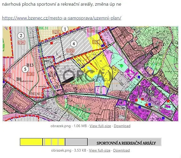Click the B13 label on the map
This screenshot has width=181, height=158.
point(30,65)
